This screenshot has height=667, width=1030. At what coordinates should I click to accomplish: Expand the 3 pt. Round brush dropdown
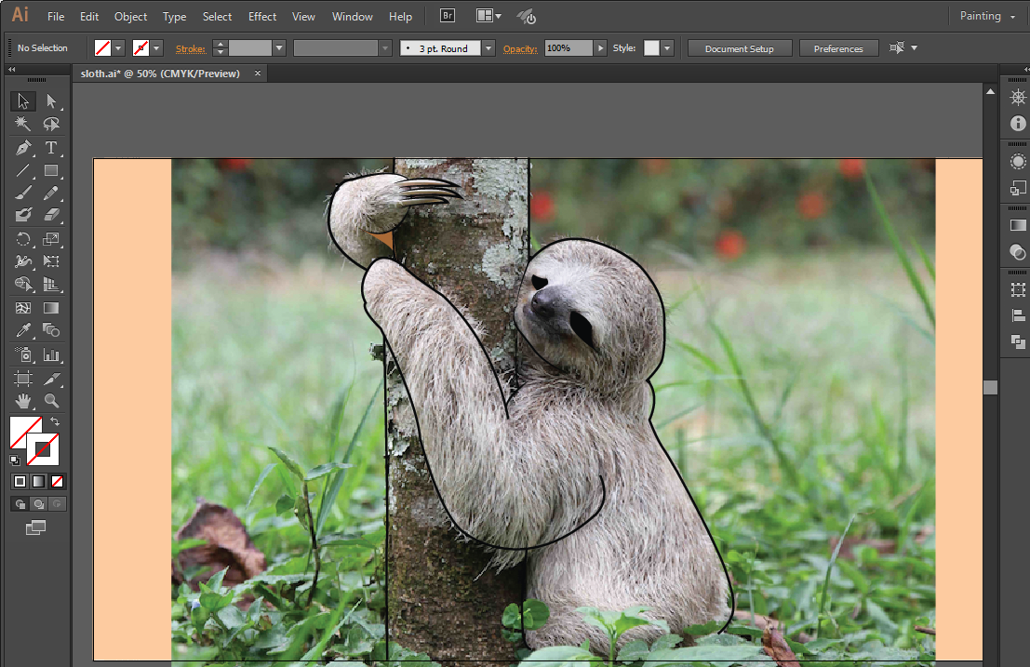tap(488, 48)
